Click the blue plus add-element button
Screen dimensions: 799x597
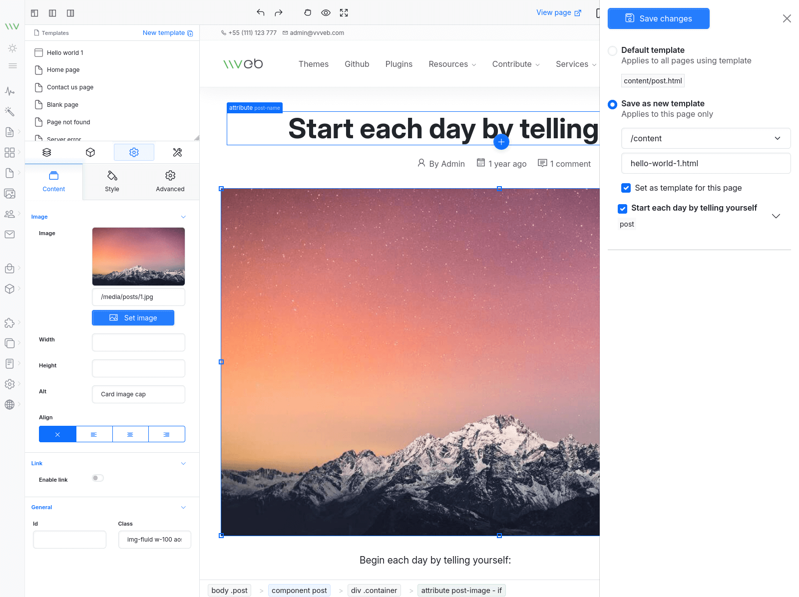[x=501, y=142]
